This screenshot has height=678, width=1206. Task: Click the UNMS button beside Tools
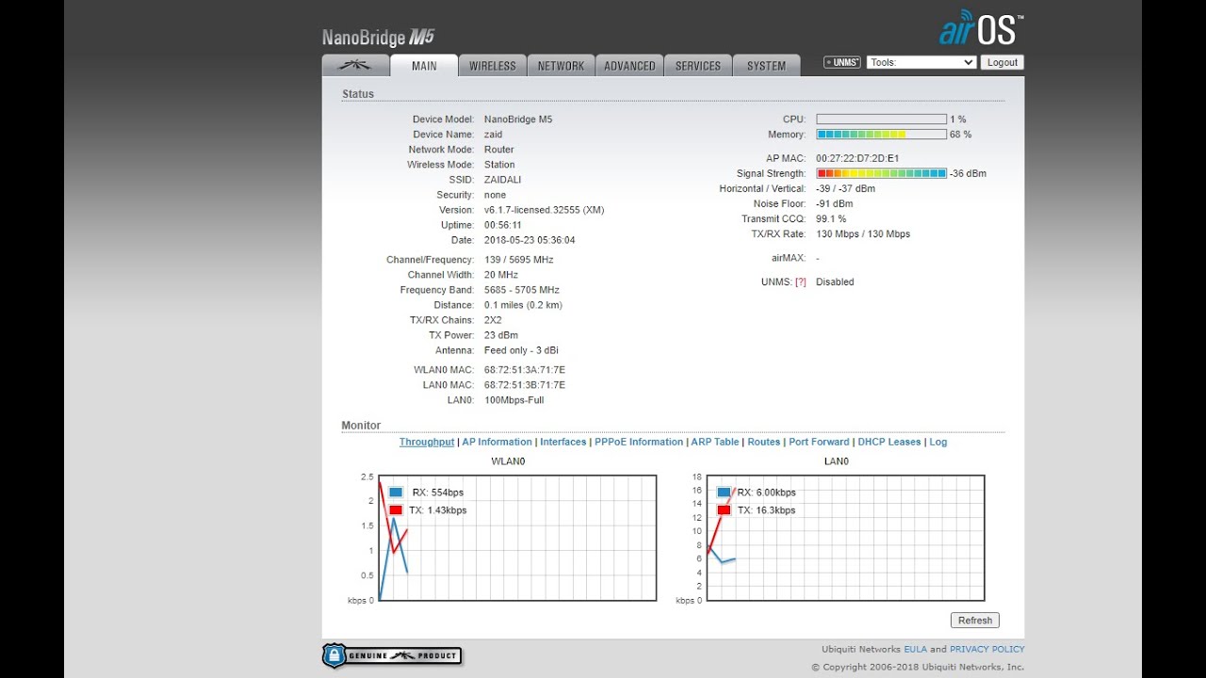click(x=842, y=62)
